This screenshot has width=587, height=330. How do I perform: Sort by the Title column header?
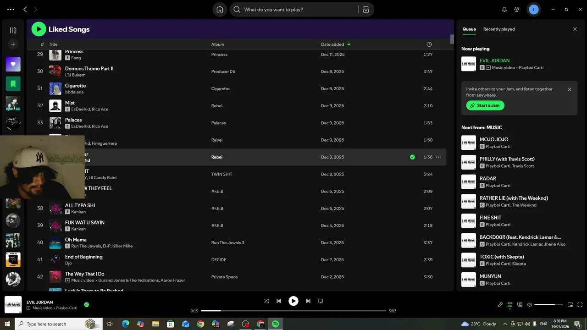click(53, 44)
